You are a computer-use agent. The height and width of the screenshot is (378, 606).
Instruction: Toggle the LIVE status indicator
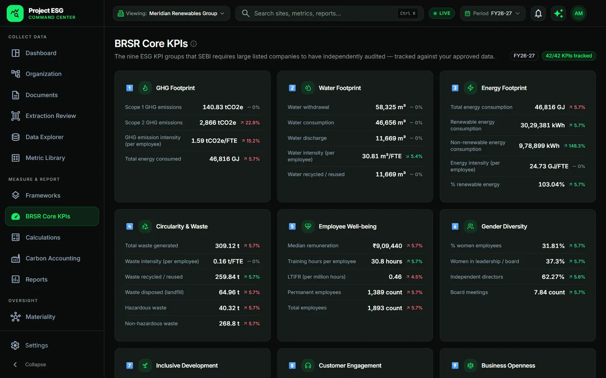click(442, 13)
